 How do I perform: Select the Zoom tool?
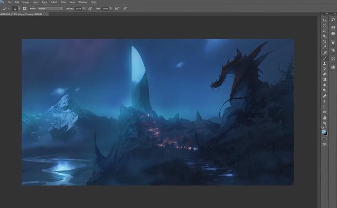tap(324, 123)
